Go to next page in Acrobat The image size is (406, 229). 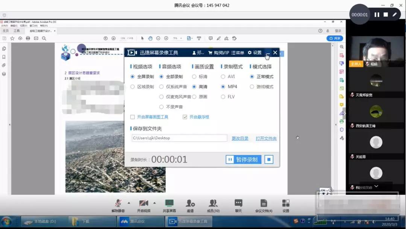(x=114, y=39)
